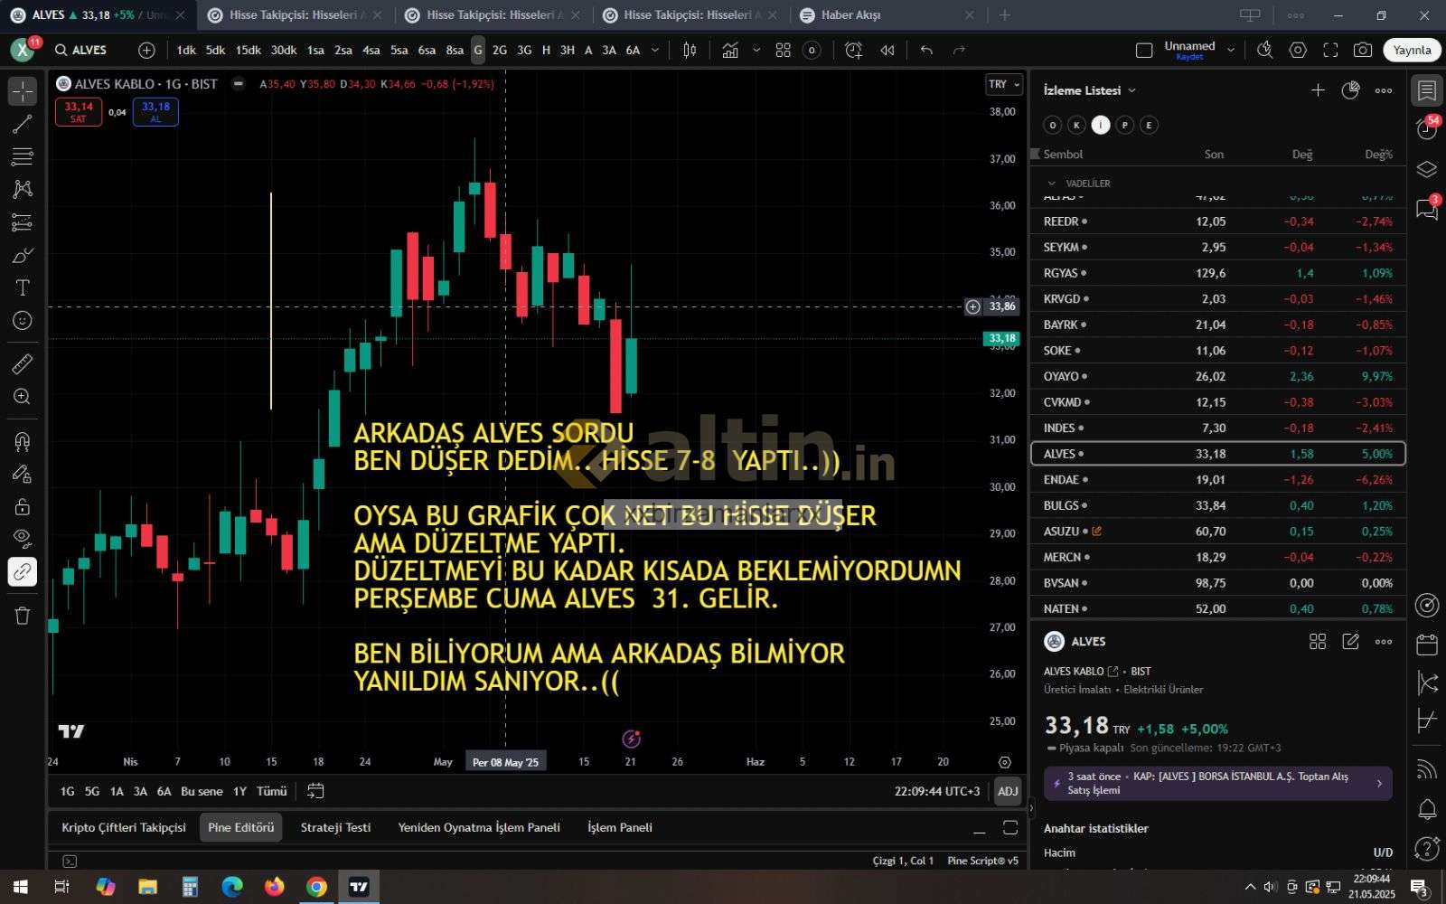The image size is (1446, 904).
Task: Open the indicators menu
Action: (x=730, y=51)
